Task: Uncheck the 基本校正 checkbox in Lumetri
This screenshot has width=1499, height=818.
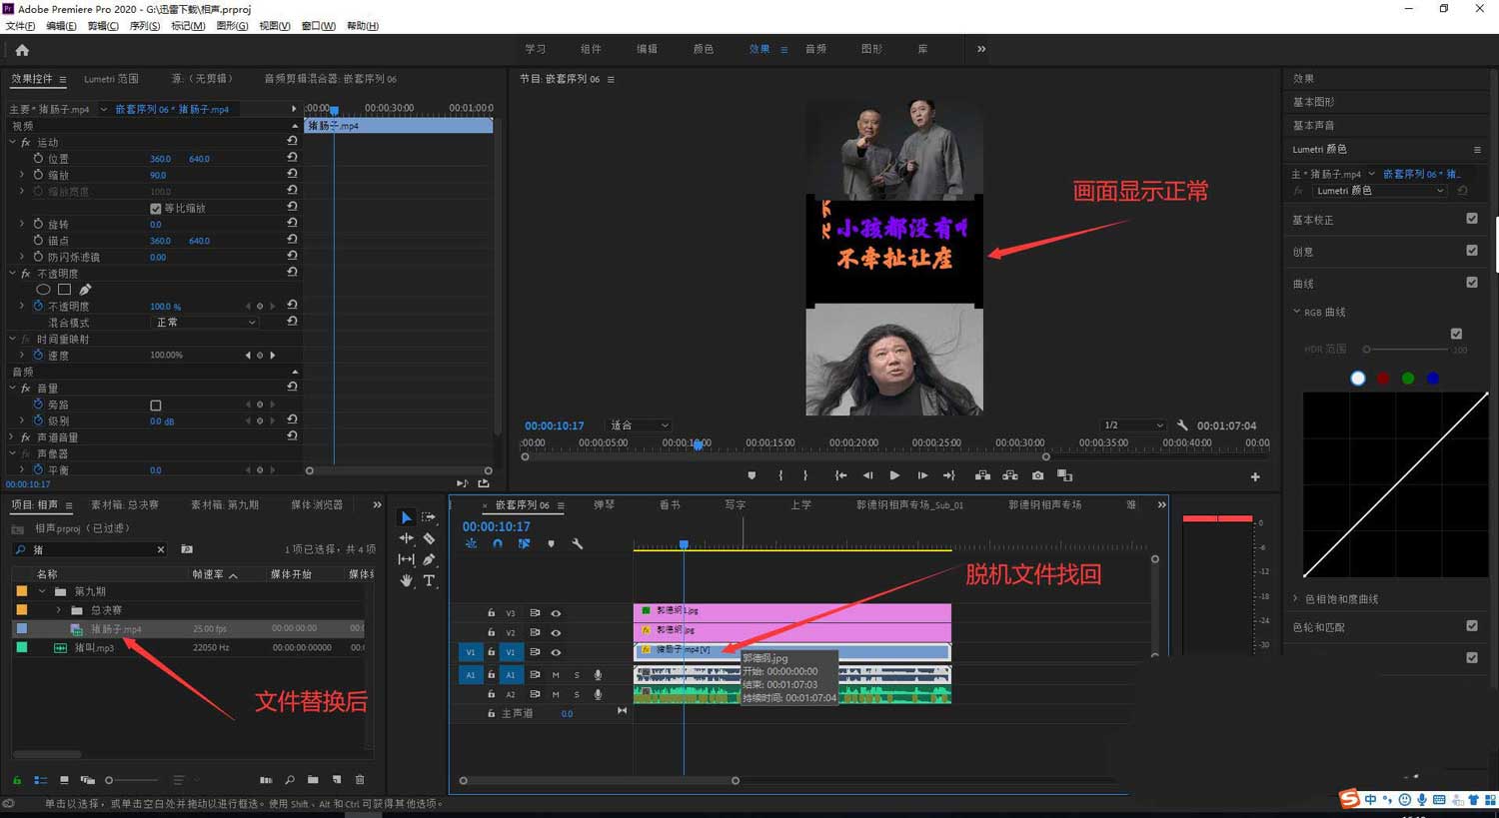Action: pos(1471,219)
